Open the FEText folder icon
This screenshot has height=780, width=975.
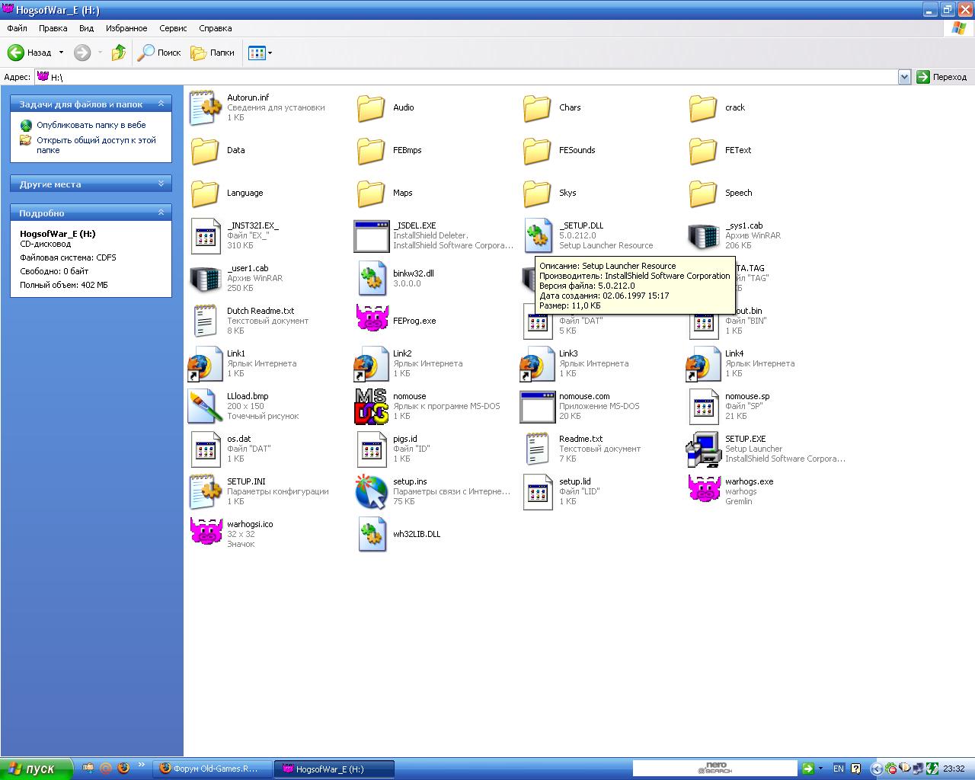703,150
